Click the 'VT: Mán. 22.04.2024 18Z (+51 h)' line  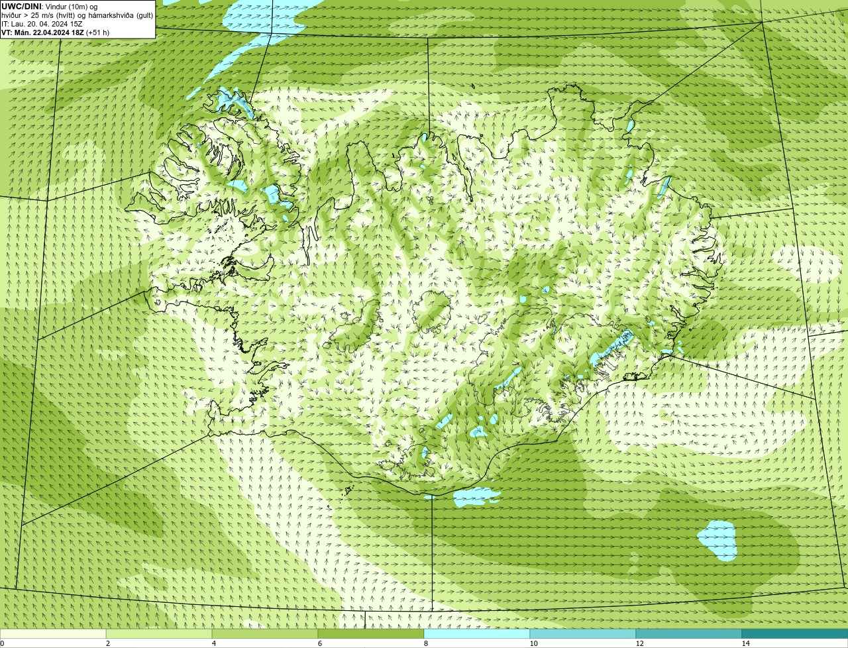pyautogui.click(x=56, y=32)
